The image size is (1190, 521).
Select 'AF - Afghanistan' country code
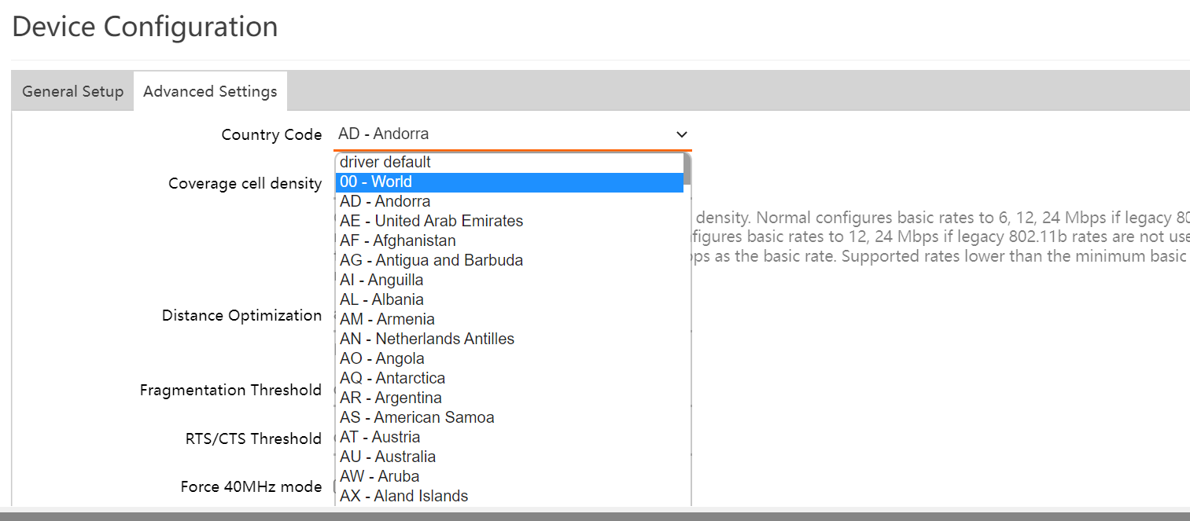tap(397, 240)
